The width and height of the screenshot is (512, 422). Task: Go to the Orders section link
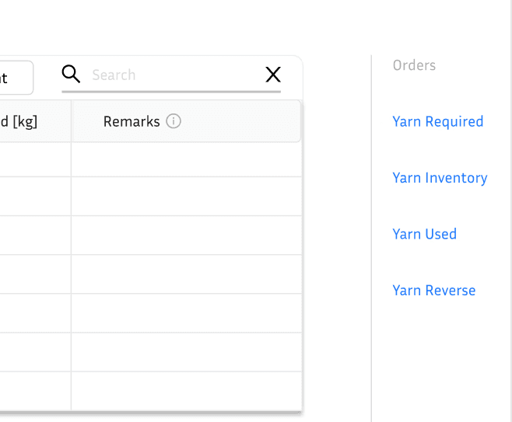tap(414, 65)
